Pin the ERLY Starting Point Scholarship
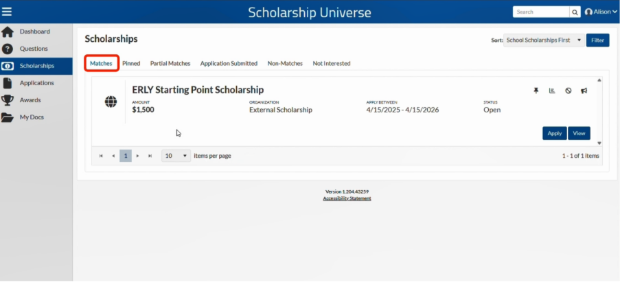 [x=536, y=91]
